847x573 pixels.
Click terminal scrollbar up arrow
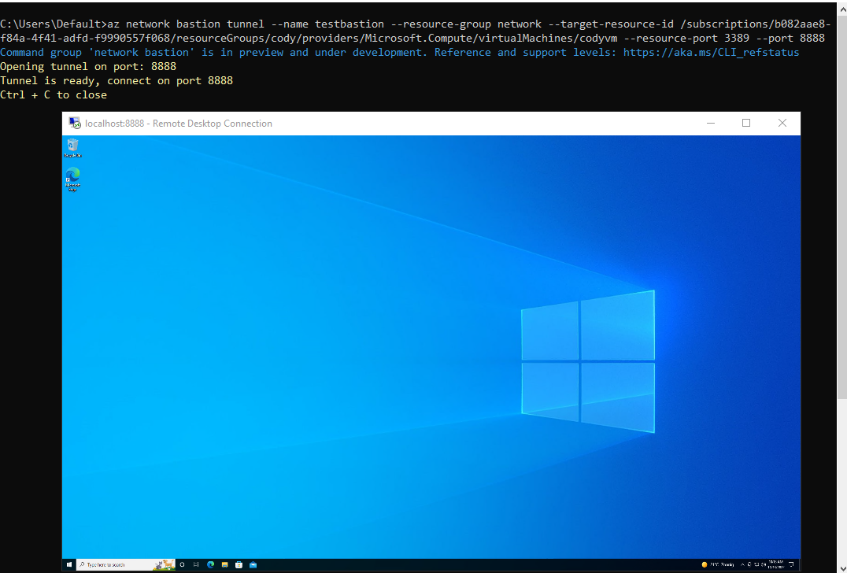843,9
